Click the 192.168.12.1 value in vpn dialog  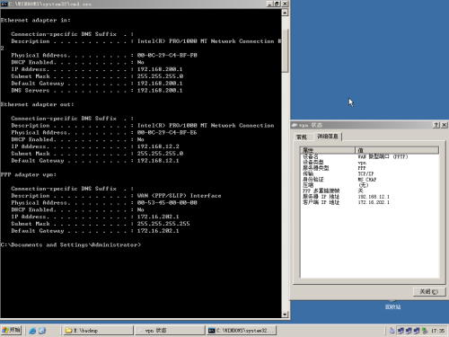coord(374,197)
